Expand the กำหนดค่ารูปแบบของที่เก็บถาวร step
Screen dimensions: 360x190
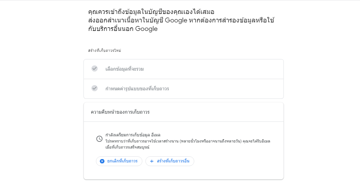pos(183,89)
